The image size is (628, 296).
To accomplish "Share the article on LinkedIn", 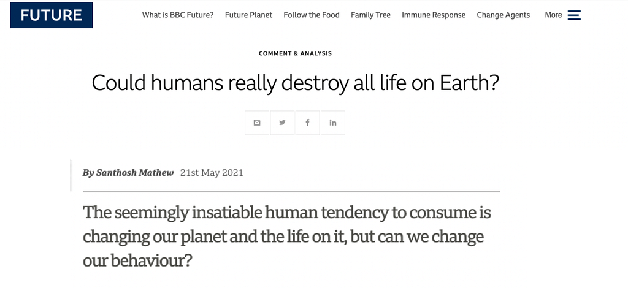I will 333,123.
